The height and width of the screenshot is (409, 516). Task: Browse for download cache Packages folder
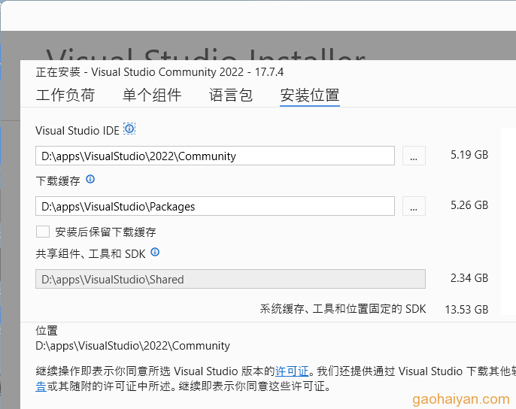pos(414,206)
